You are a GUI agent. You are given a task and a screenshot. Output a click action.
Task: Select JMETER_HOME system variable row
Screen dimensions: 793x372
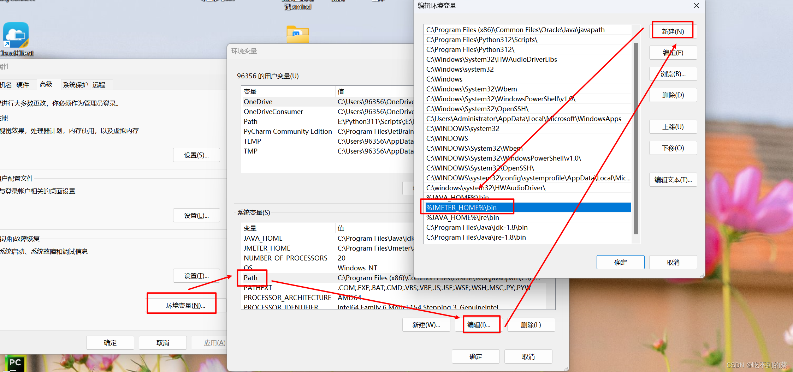click(x=327, y=248)
